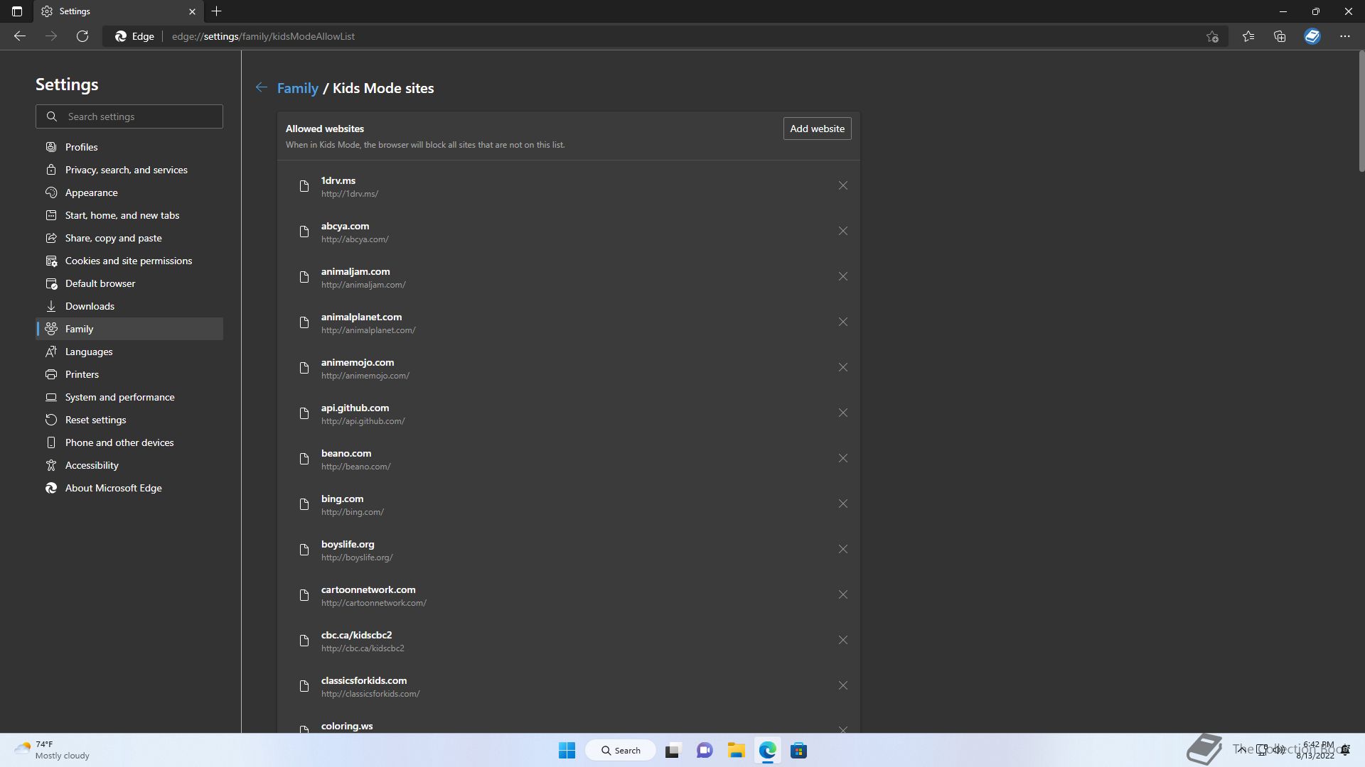1365x767 pixels.
Task: Delete boyslife.org from the list
Action: [x=842, y=550]
